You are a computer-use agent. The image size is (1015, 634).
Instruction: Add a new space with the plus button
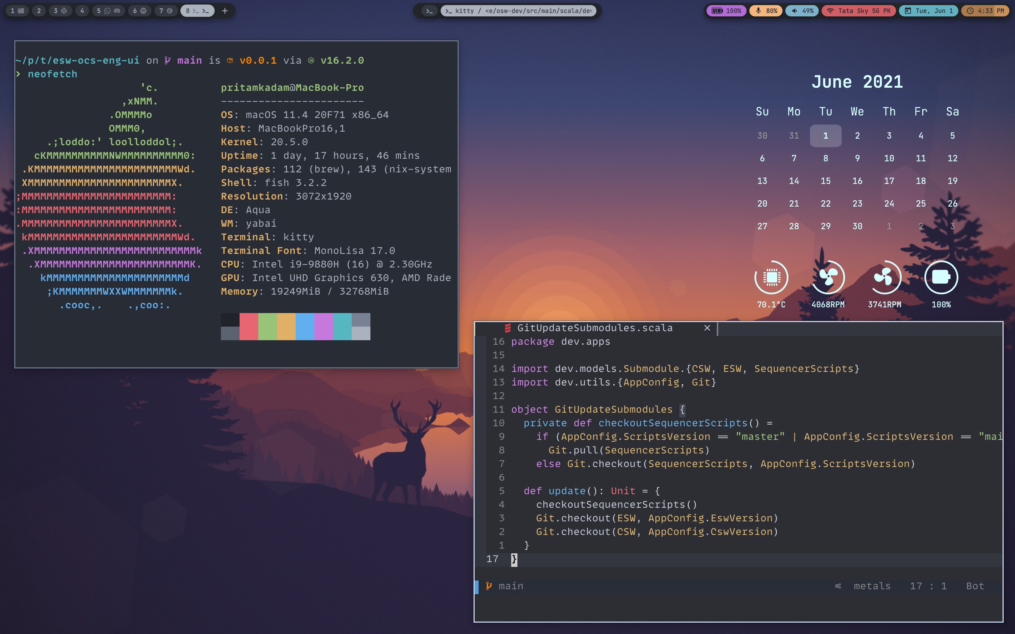pyautogui.click(x=225, y=11)
